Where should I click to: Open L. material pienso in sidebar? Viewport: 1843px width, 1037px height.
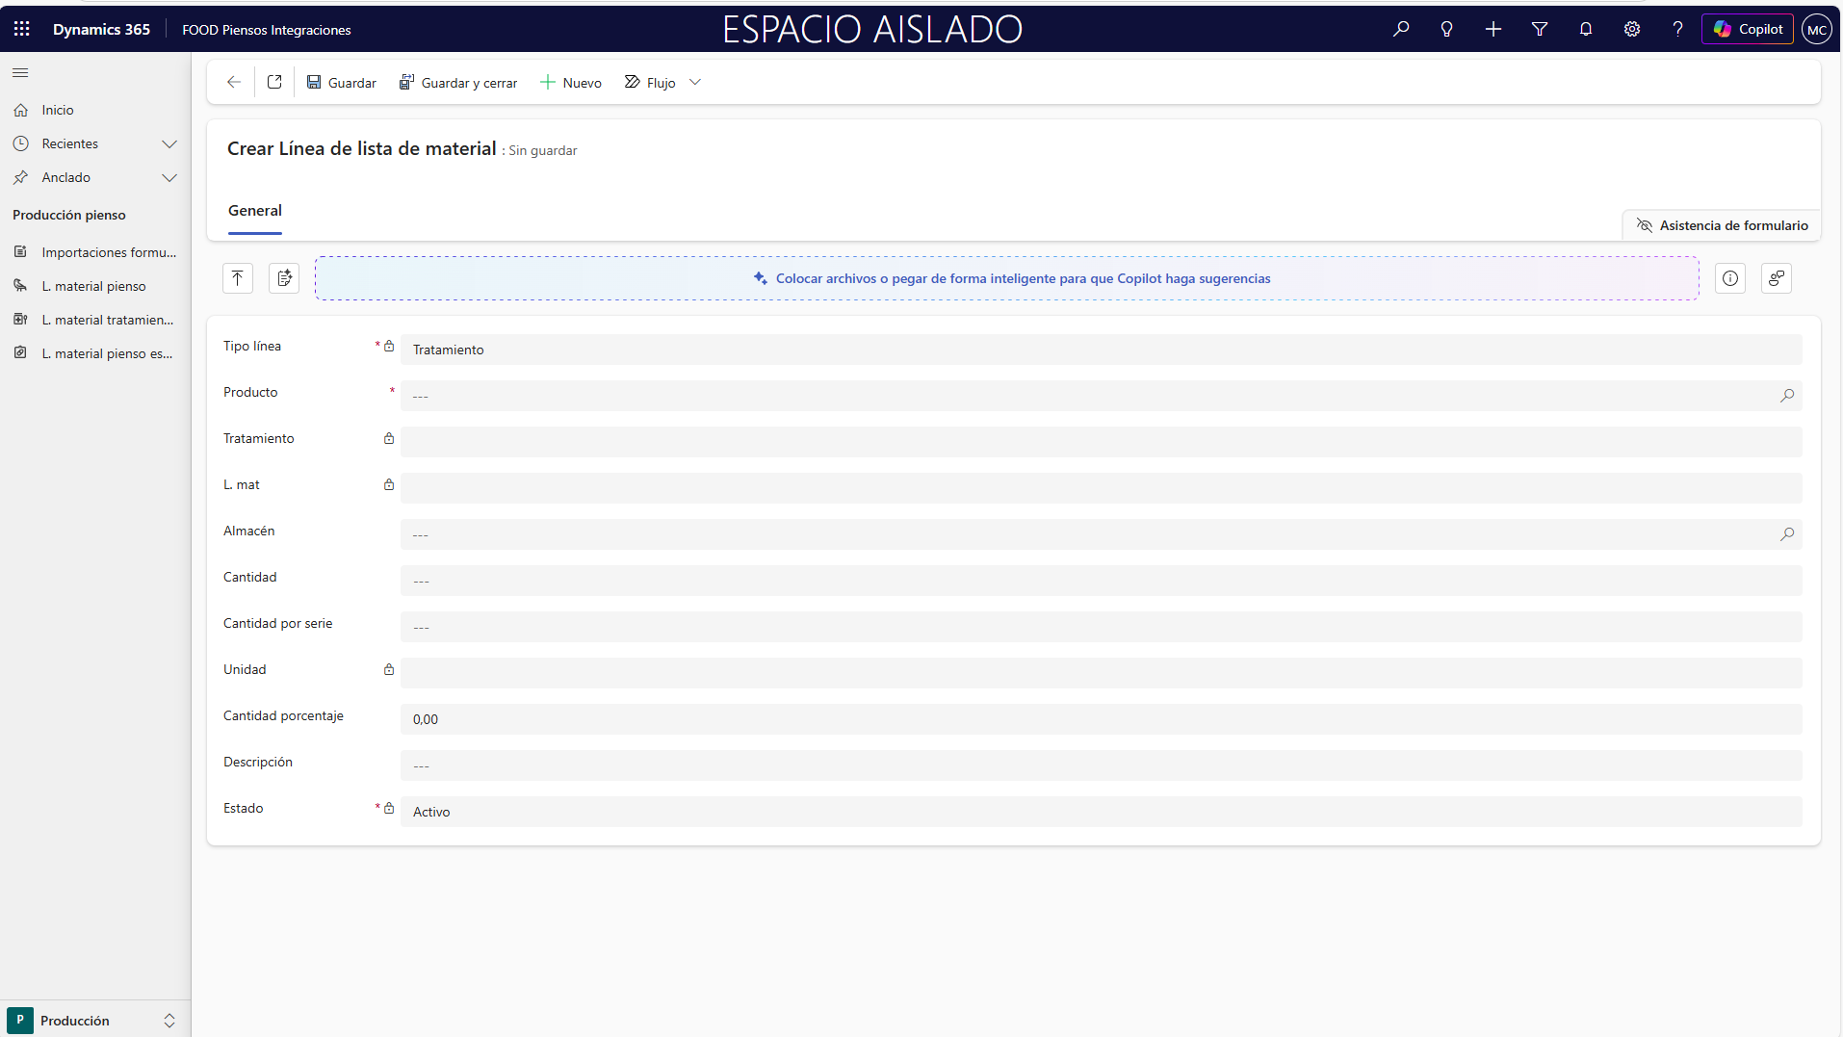point(93,286)
